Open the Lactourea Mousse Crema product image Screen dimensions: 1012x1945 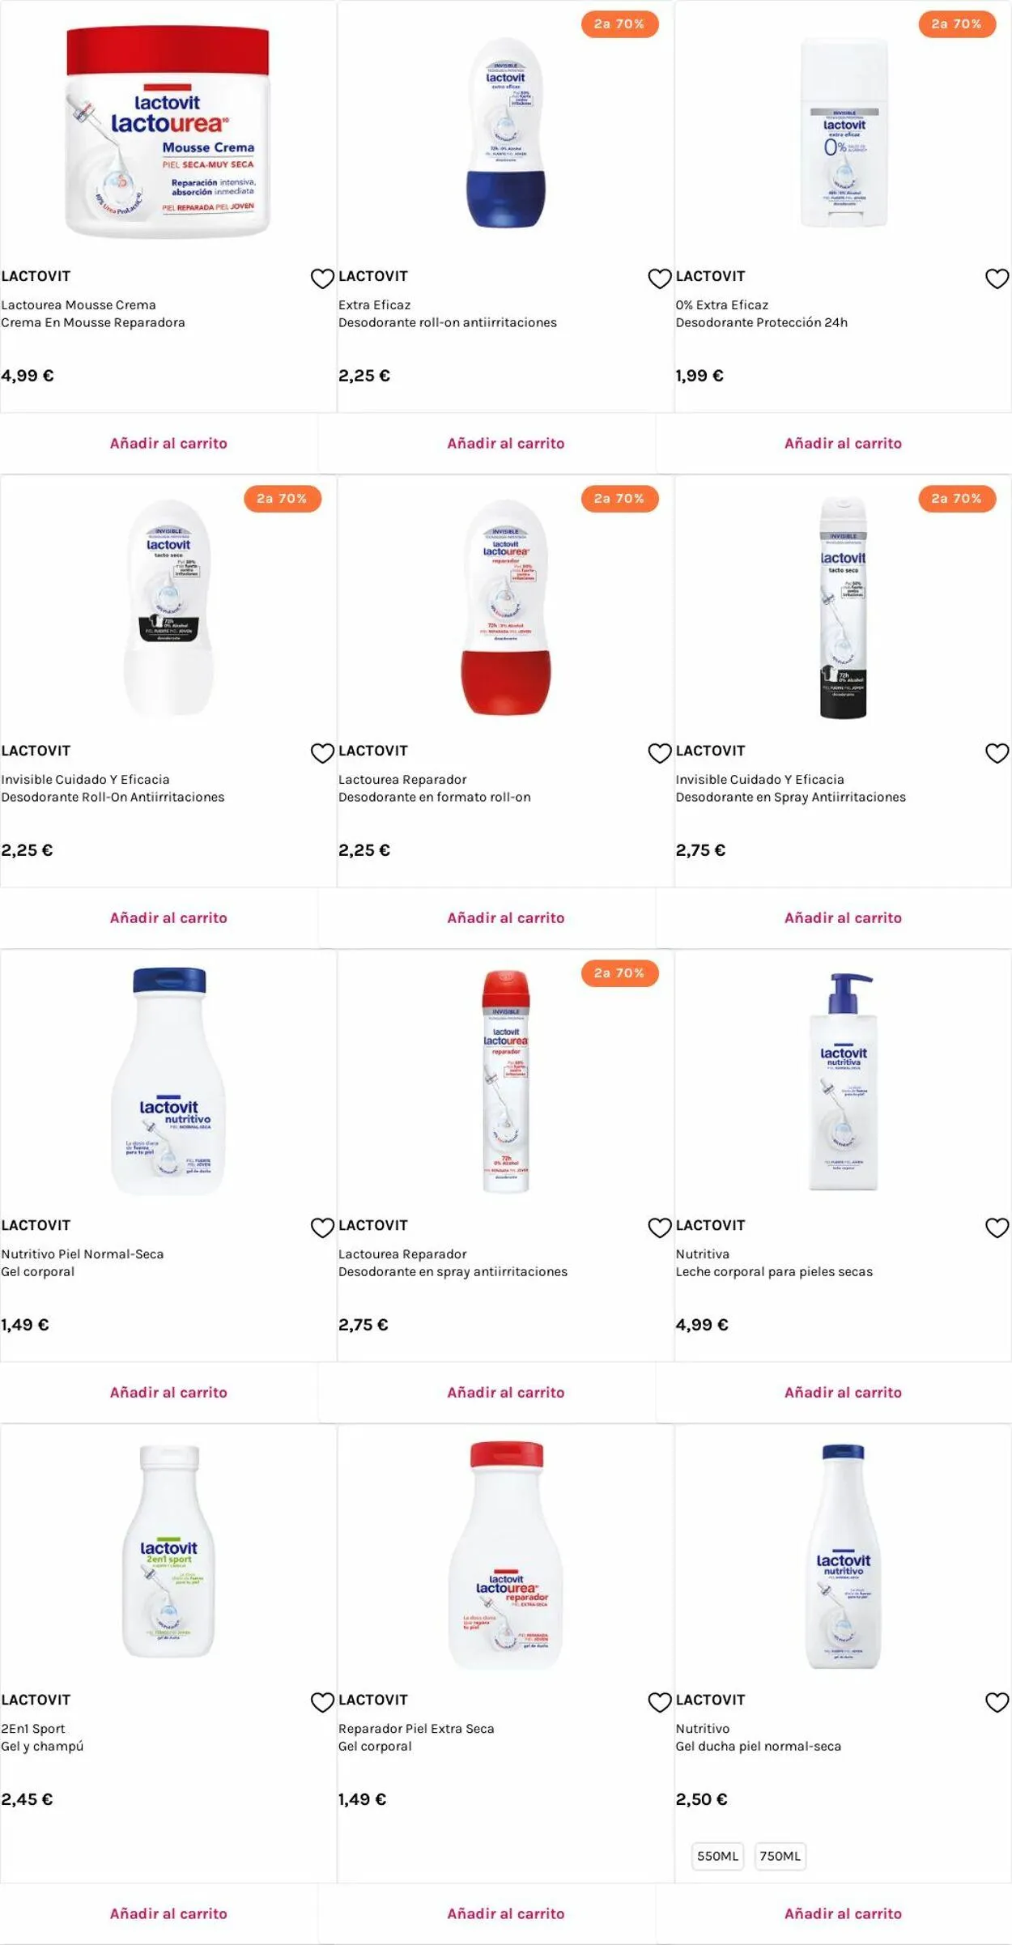168,134
